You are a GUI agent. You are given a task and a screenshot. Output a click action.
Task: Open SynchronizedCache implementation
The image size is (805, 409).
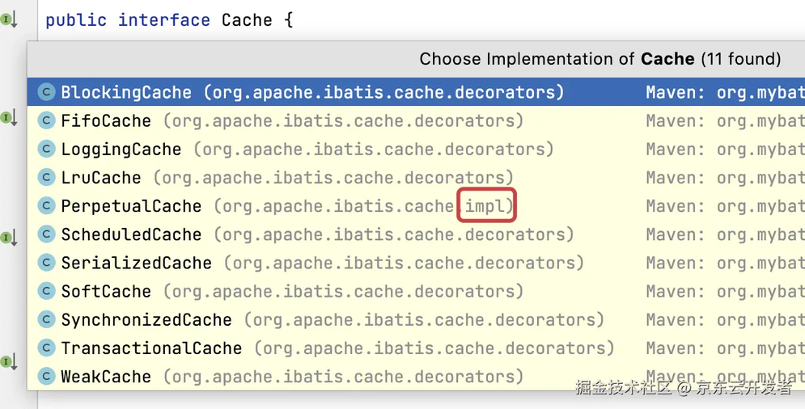(416, 320)
